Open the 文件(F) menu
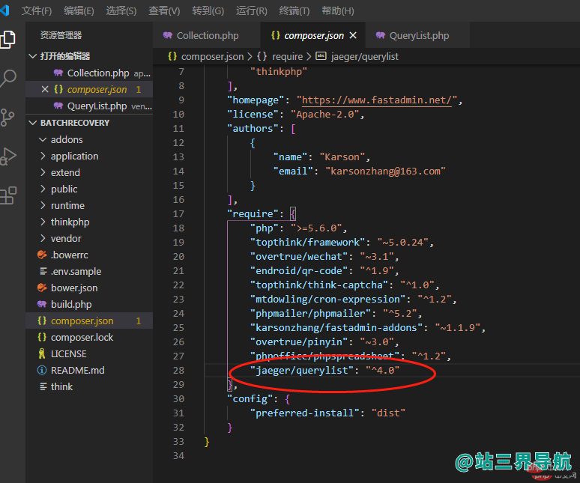 37,10
